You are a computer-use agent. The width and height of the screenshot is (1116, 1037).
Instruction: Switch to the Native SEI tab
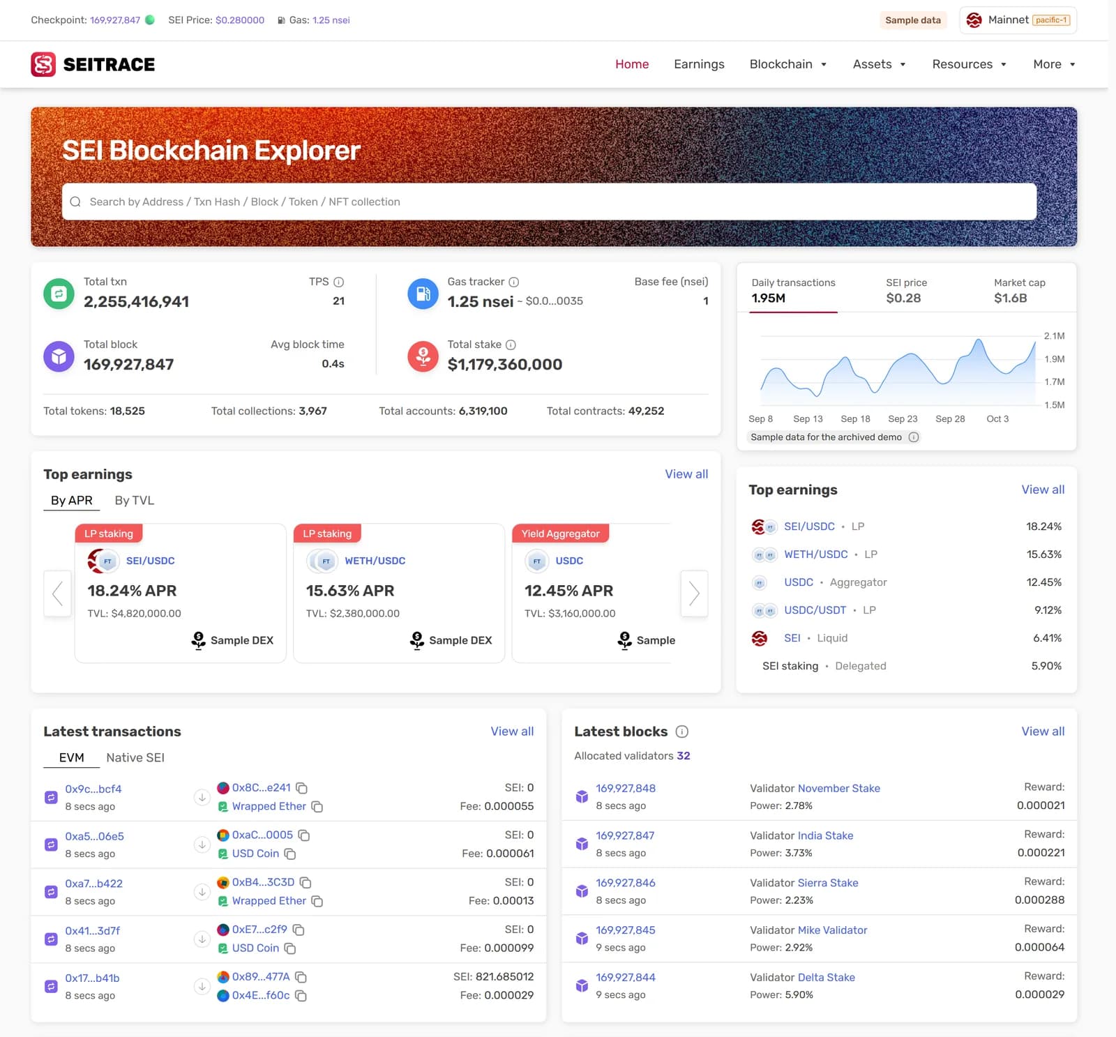pyautogui.click(x=135, y=758)
